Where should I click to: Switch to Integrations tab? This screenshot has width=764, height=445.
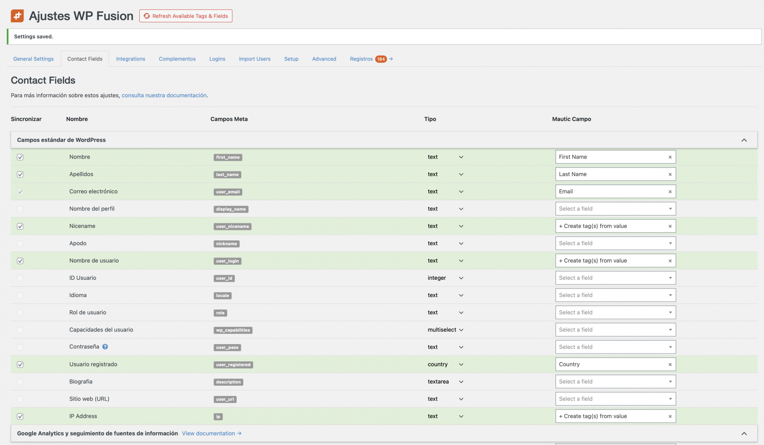click(x=131, y=59)
